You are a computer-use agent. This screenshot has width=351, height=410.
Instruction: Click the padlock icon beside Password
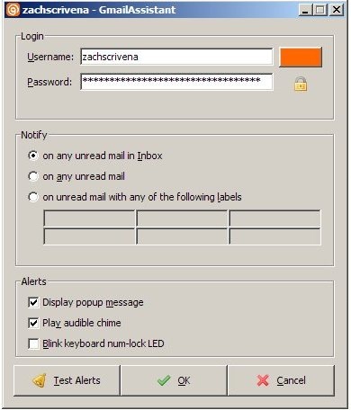[301, 84]
